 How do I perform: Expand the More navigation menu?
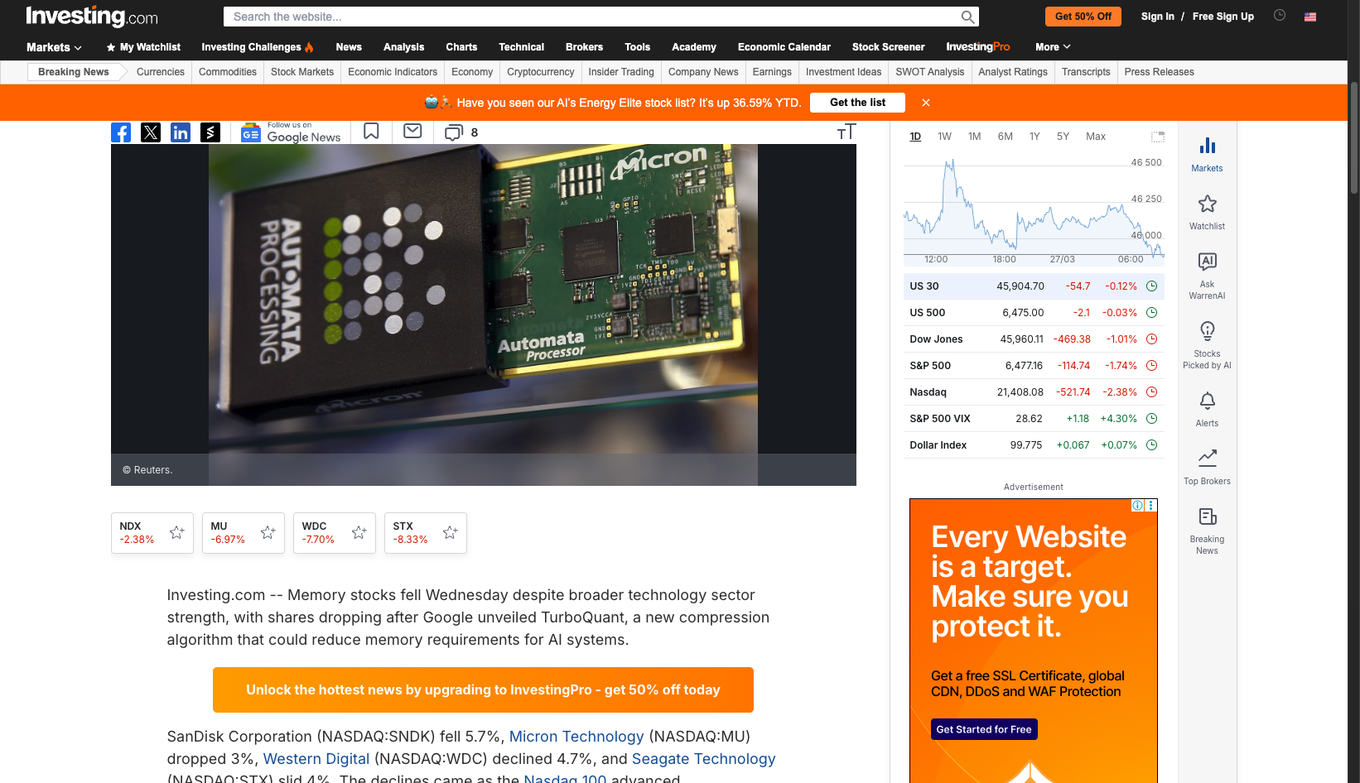coord(1053,47)
